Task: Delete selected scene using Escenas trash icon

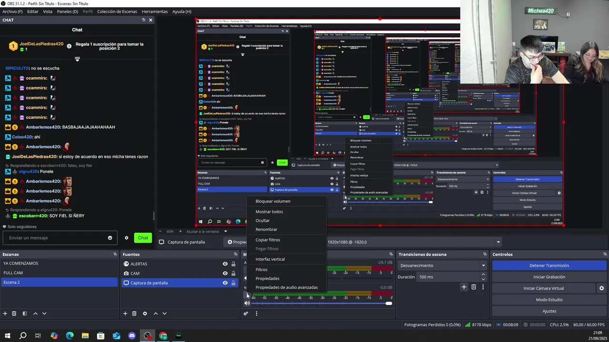Action: pyautogui.click(x=14, y=313)
